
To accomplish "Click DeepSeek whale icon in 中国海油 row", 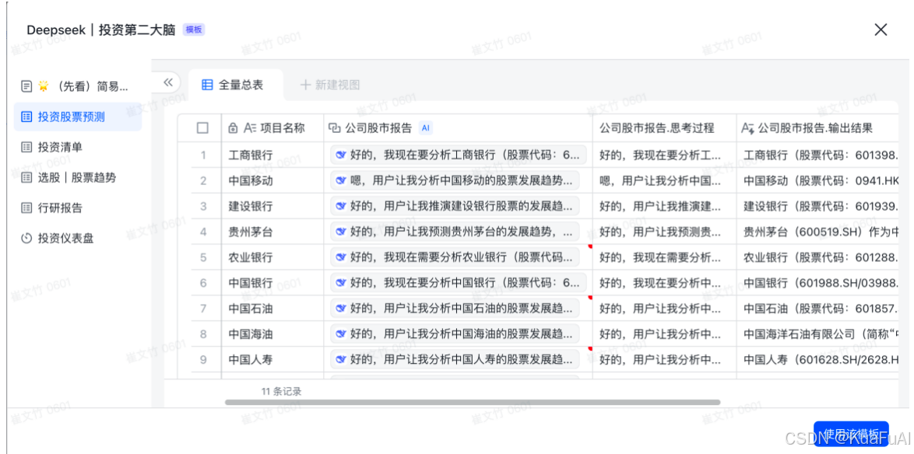I will pyautogui.click(x=340, y=334).
